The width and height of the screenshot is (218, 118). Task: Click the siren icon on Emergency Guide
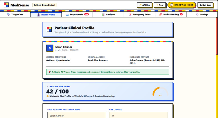pyautogui.click(x=130, y=14)
